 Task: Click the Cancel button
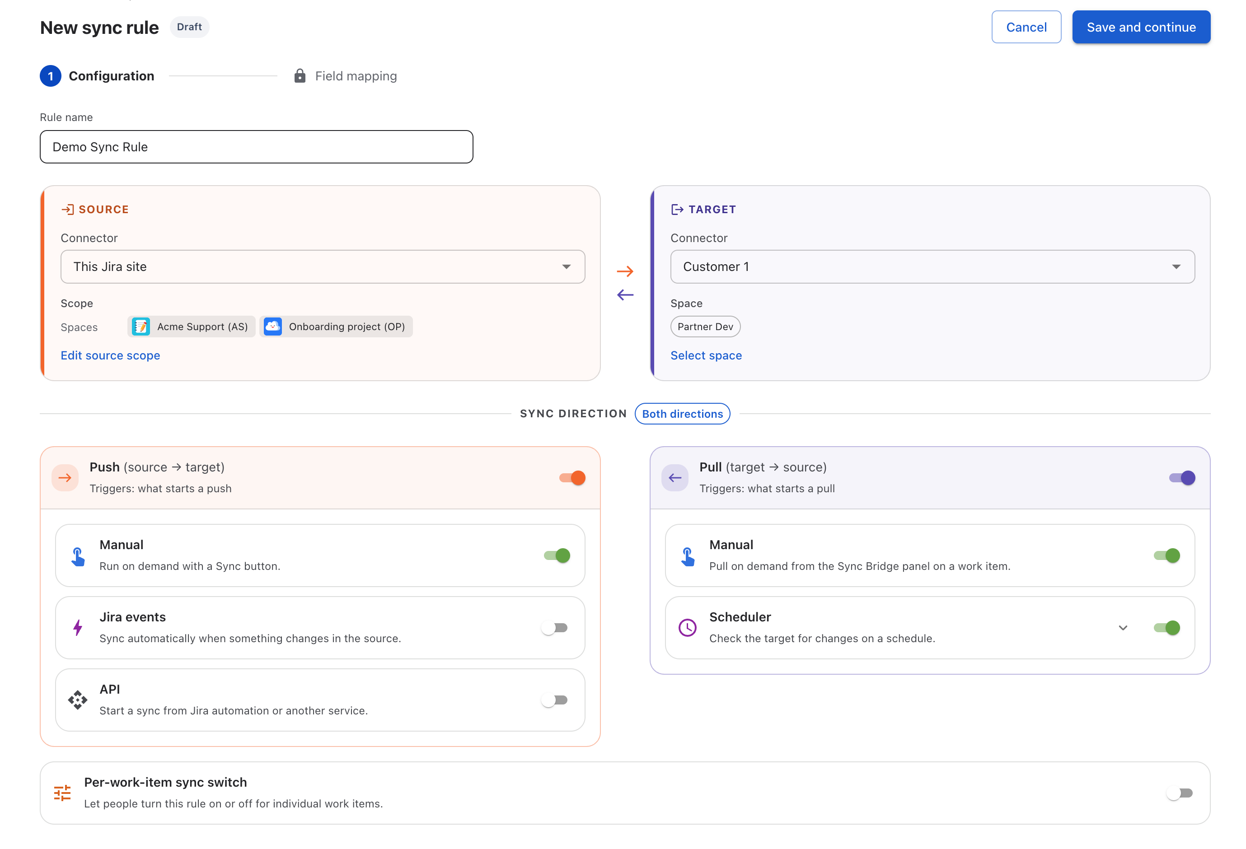pyautogui.click(x=1026, y=27)
